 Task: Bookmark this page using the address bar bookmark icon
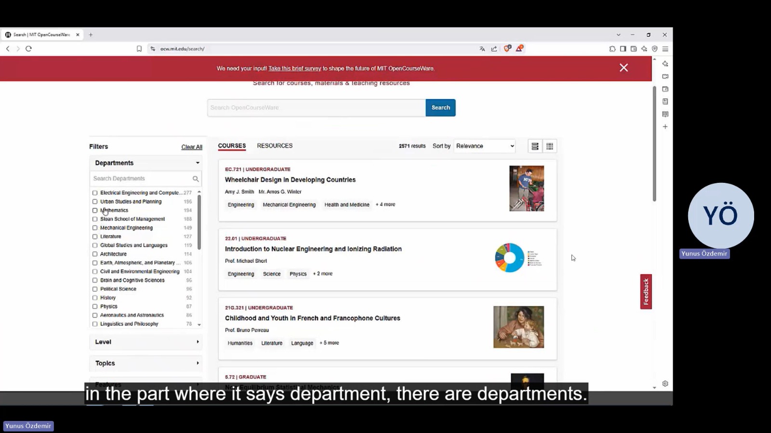[x=139, y=49]
